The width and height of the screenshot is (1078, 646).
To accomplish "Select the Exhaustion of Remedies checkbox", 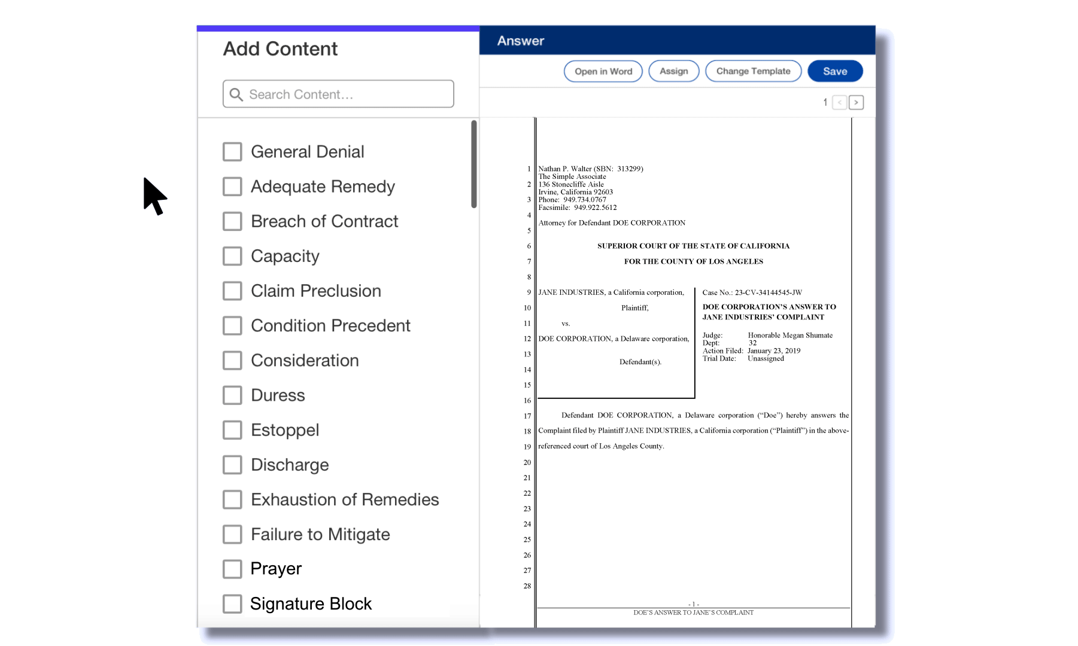I will click(232, 499).
